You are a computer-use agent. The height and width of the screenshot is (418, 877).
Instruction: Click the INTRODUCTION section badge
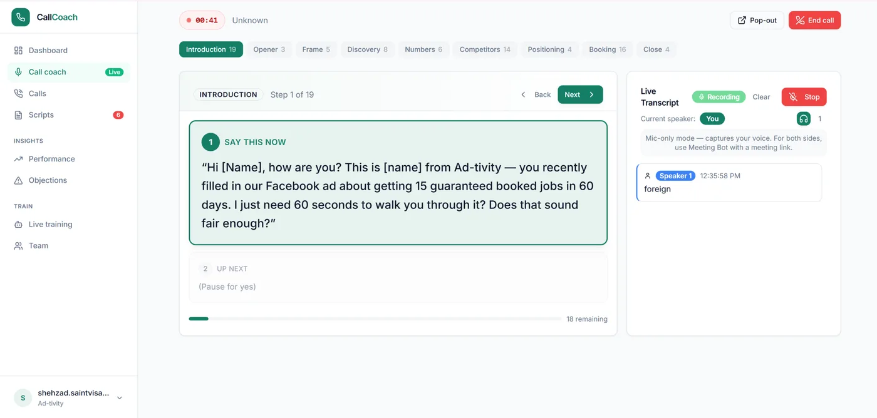point(228,94)
